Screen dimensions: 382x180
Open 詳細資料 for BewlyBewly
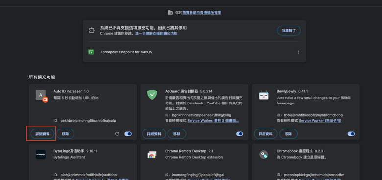265,134
